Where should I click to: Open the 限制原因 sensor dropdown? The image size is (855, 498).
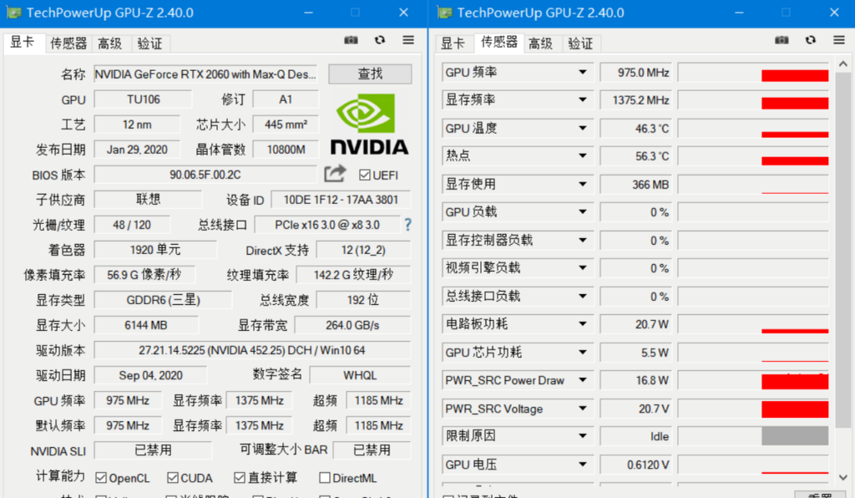582,436
